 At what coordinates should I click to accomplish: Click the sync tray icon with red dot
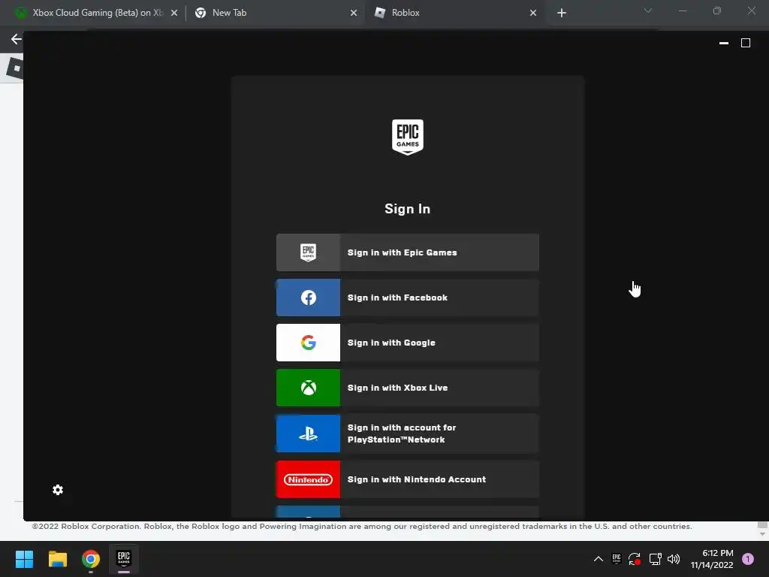635,559
